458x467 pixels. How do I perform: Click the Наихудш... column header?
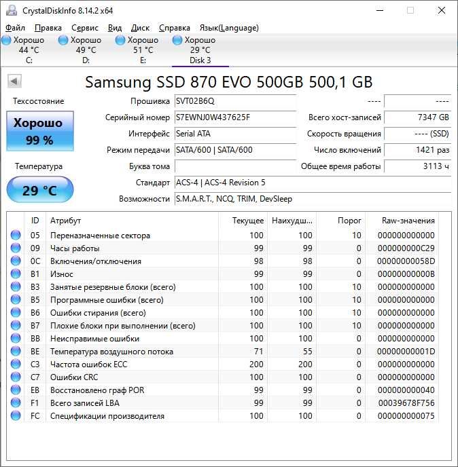[x=292, y=221]
